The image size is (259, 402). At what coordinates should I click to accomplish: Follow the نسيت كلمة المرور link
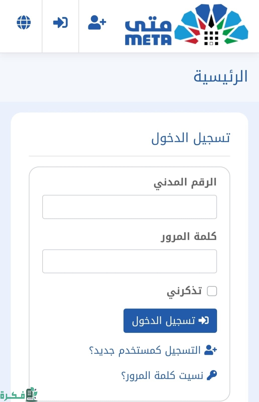pos(162,376)
